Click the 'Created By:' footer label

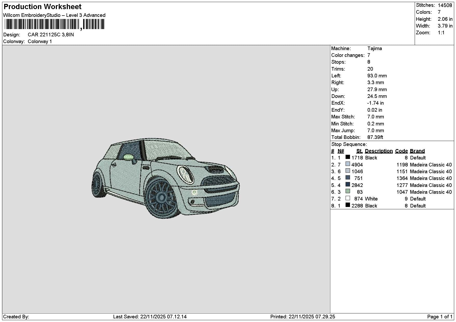[16, 317]
